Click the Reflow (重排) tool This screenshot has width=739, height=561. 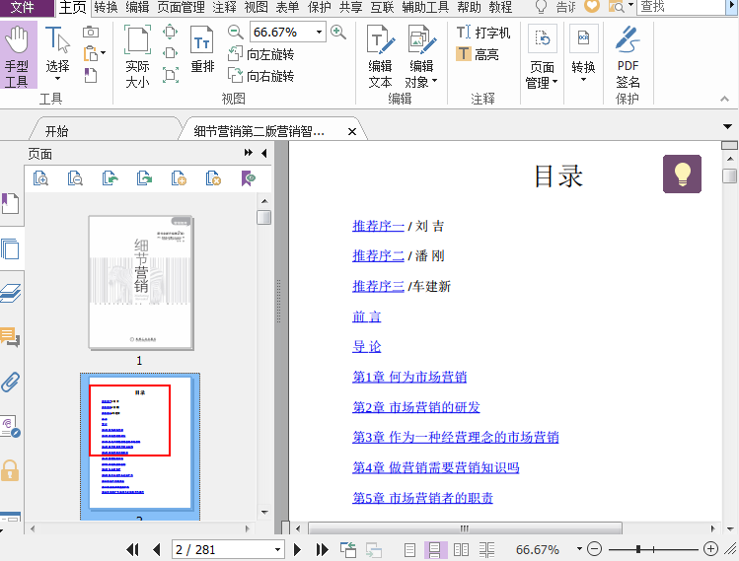point(202,51)
